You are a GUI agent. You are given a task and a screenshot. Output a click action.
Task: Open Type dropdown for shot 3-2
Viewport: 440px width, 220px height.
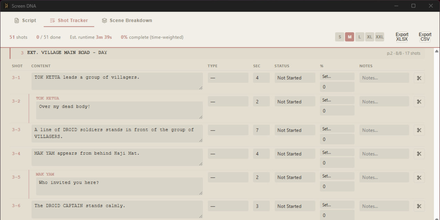228,101
